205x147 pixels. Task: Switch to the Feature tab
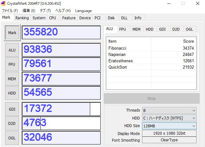(x=69, y=18)
